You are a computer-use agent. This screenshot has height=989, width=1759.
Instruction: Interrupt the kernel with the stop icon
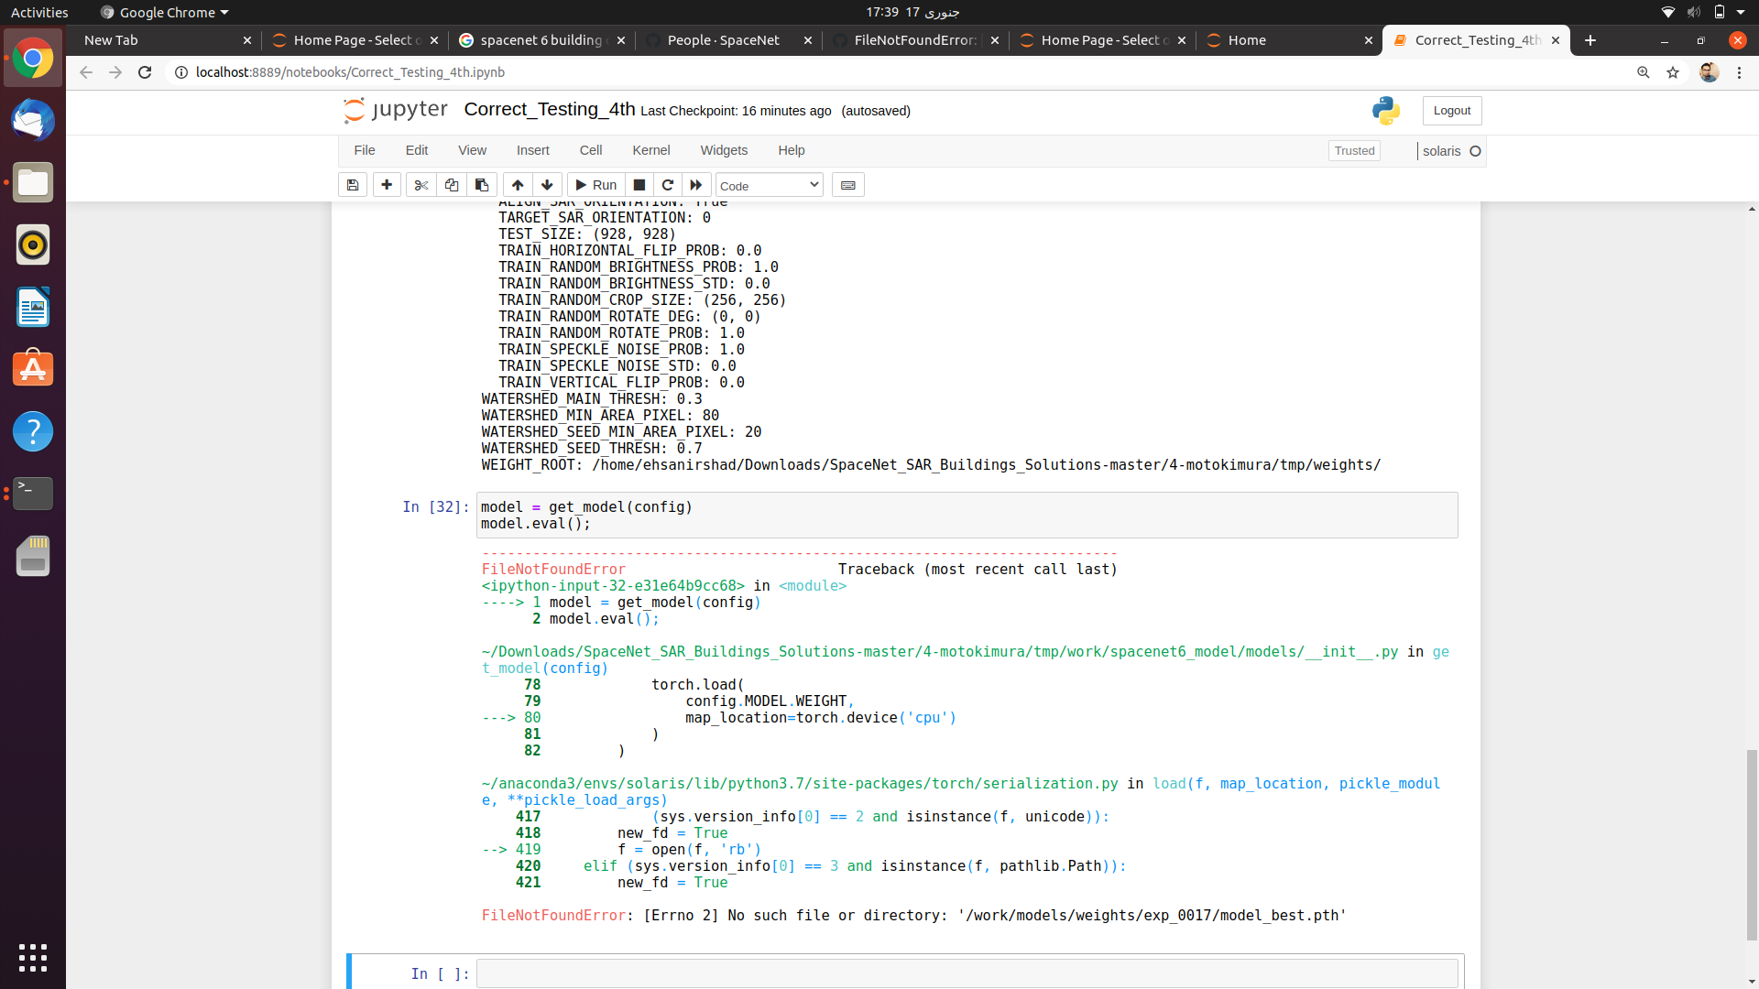tap(639, 184)
